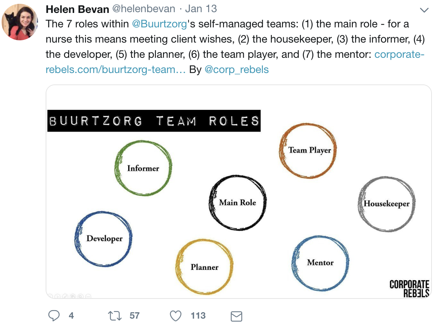
Task: Follow the corporate-rebels.com buurtzorg-team link
Action: [235, 62]
